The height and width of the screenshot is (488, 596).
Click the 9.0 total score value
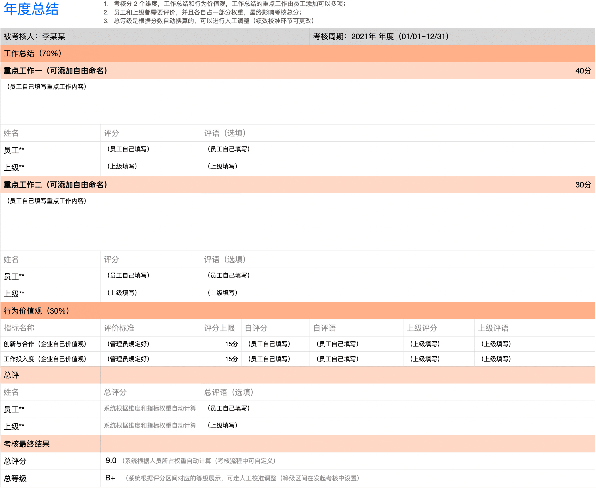coord(111,461)
